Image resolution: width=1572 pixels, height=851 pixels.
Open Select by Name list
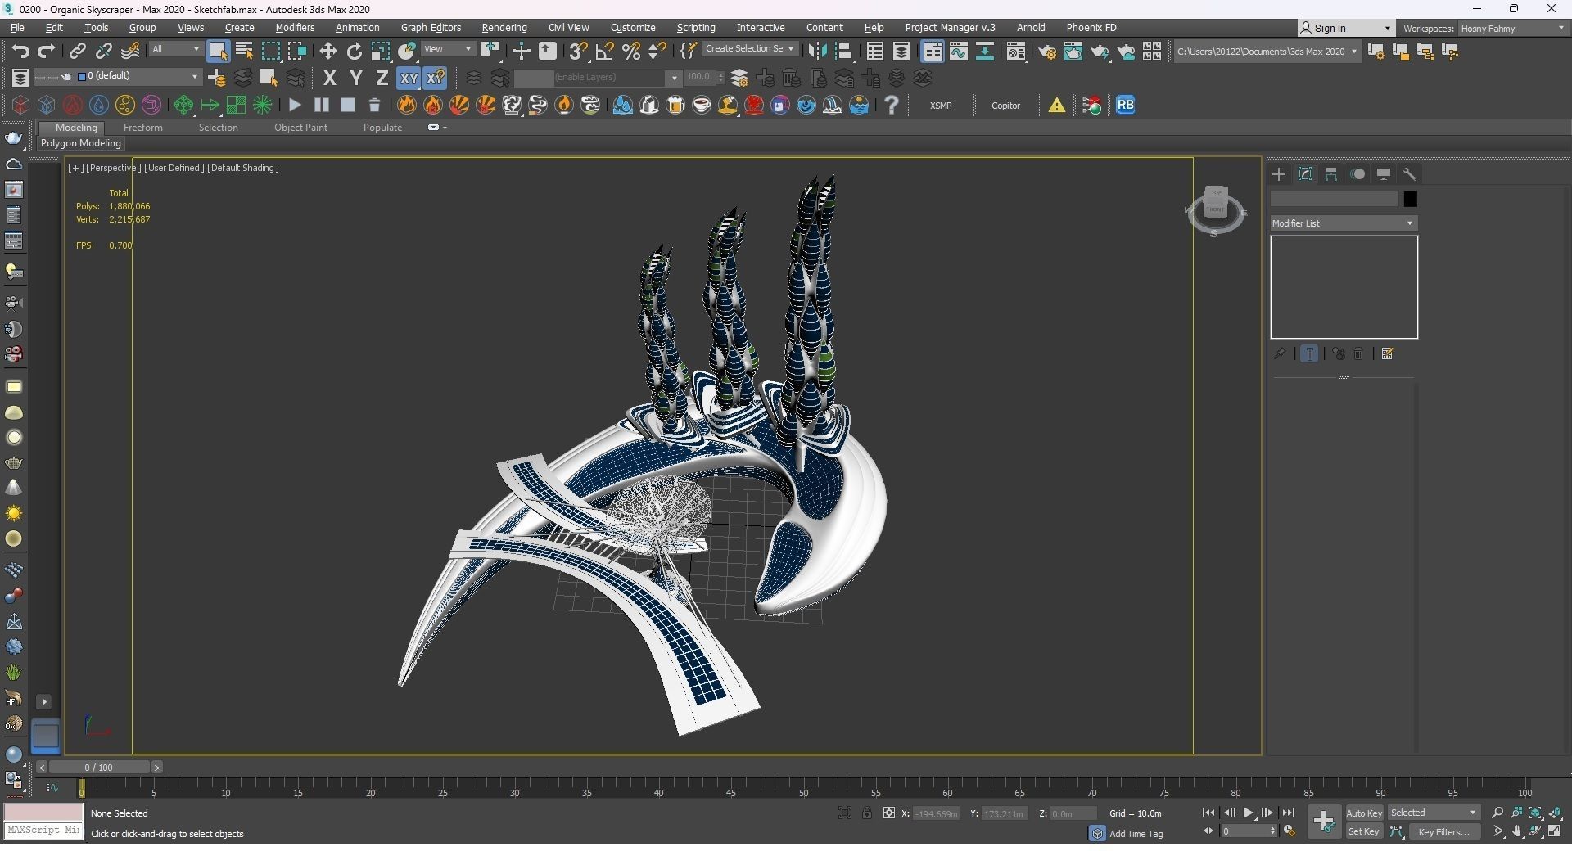(244, 51)
